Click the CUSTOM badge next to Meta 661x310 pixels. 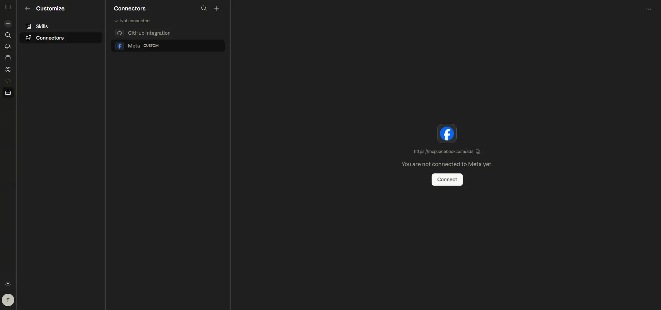151,46
